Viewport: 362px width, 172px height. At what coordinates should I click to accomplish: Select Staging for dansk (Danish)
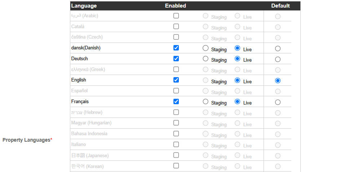[206, 48]
